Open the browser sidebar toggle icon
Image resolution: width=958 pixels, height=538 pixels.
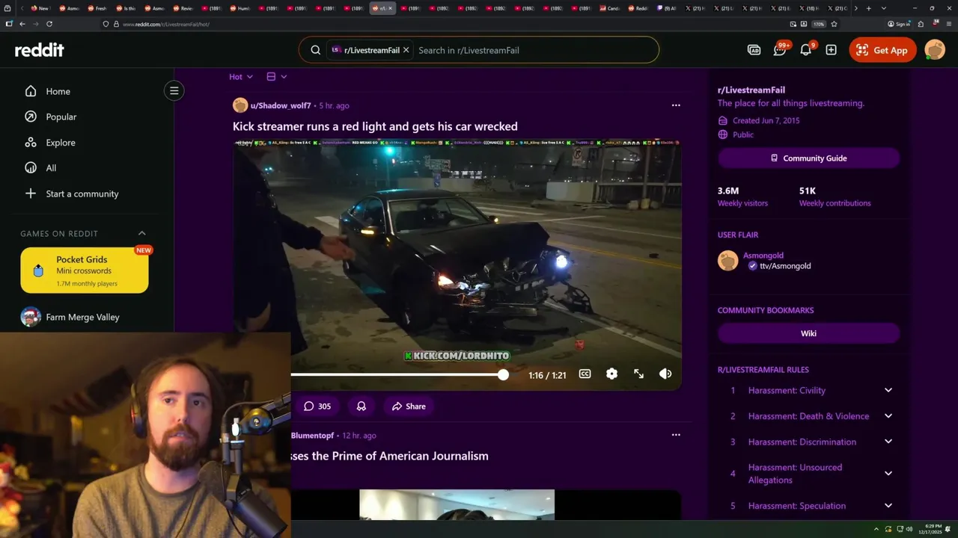click(x=9, y=24)
